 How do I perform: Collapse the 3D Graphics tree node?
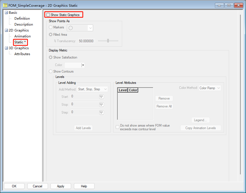point(6,48)
